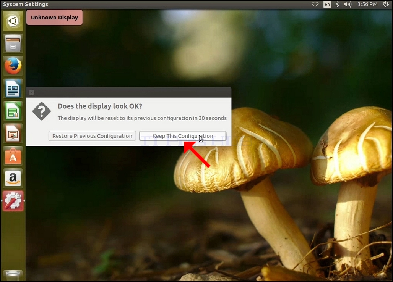Close the display confirmation dialog
Viewport: 393px width, 282px height.
(x=32, y=93)
